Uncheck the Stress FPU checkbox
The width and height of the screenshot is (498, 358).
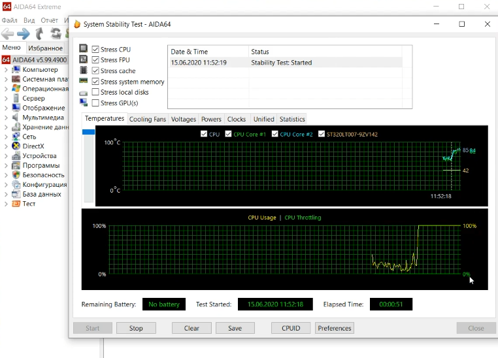pyautogui.click(x=95, y=59)
